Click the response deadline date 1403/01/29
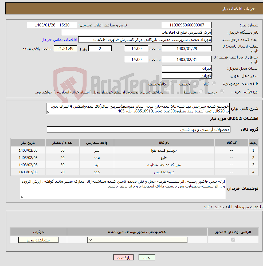263x266 pixels. click(187, 48)
